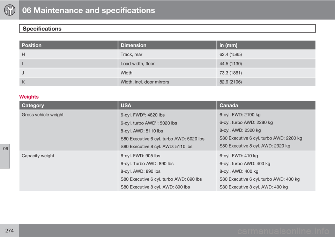
Task: Select '6-cyl. FWD: 4820 lbs' entry
Action: (142, 115)
